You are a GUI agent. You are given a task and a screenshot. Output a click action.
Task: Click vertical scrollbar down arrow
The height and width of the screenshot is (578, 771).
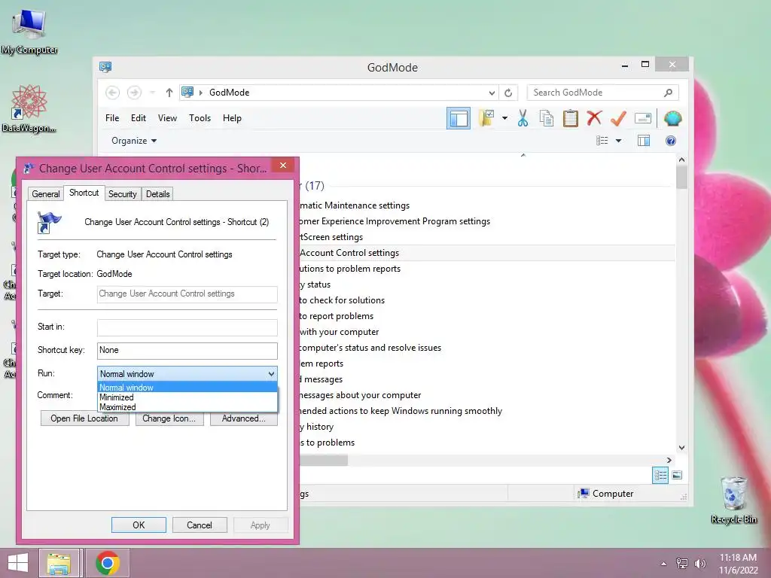[681, 447]
